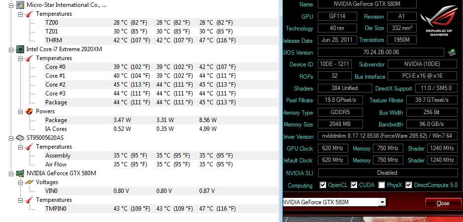Screen dimensions: 463x222
Task: Click the GPU Name field in GPU-Z
Action: coord(367,4)
